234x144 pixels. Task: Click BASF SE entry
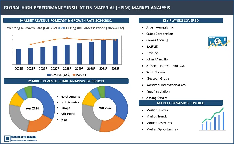(152, 47)
